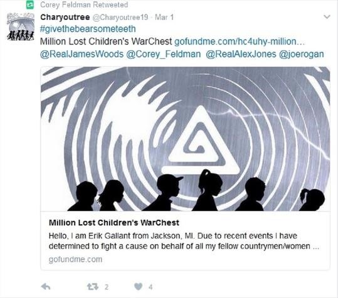This screenshot has height=298, width=338.
Task: Open the #givethebearsometeeth hashtag
Action: 88,29
